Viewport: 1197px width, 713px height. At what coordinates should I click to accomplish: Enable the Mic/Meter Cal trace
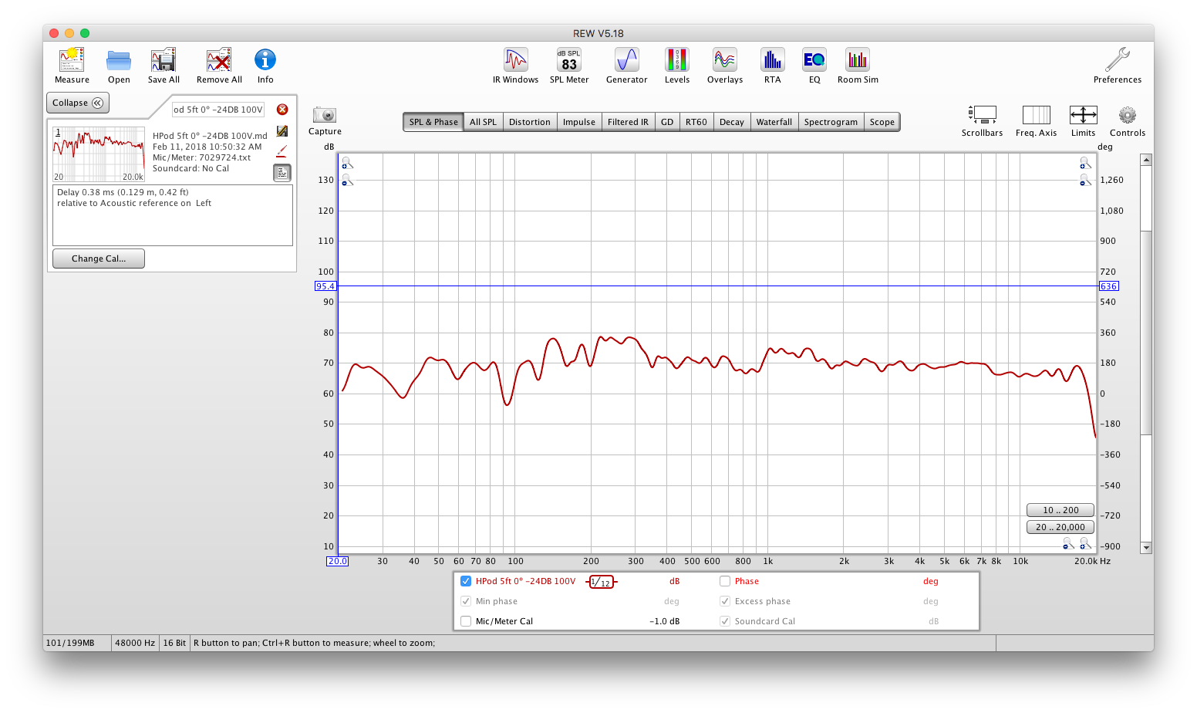pyautogui.click(x=466, y=621)
